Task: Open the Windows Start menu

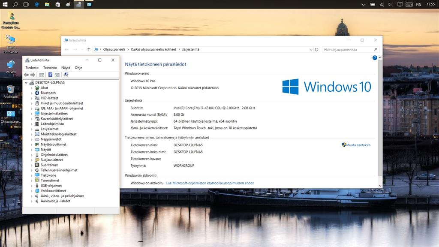Action: (5, 4)
